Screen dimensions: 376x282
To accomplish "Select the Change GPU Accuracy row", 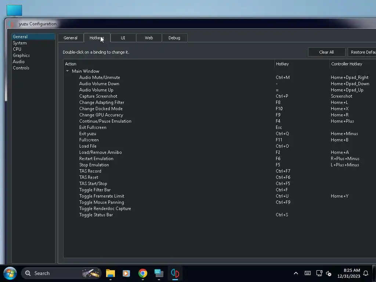I will [101, 115].
